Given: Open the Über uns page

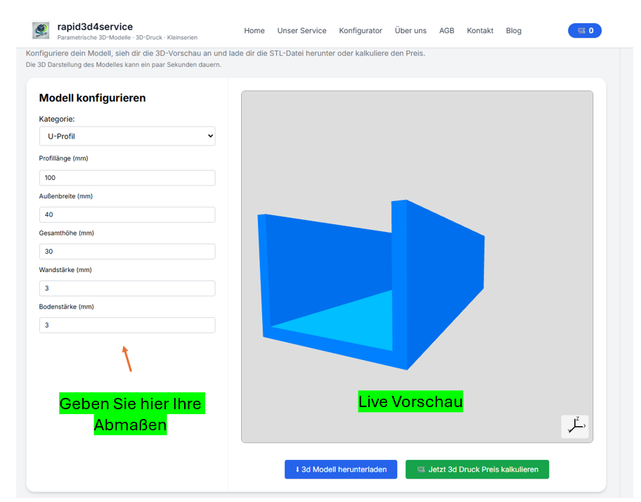Looking at the screenshot, I should (x=410, y=31).
